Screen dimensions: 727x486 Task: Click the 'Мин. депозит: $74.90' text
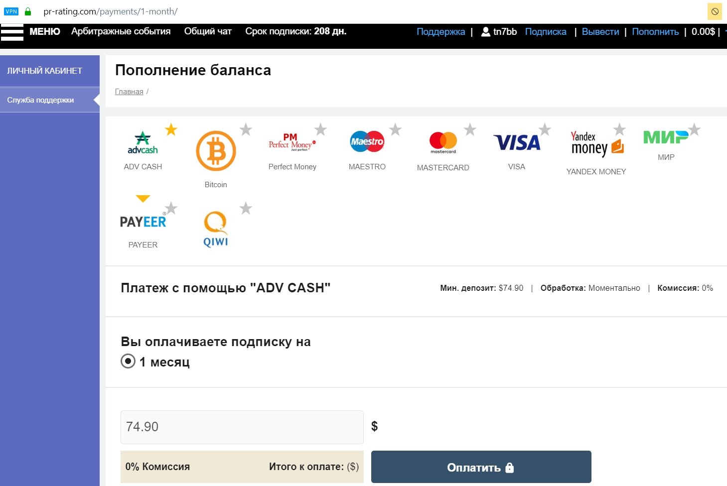pos(482,288)
